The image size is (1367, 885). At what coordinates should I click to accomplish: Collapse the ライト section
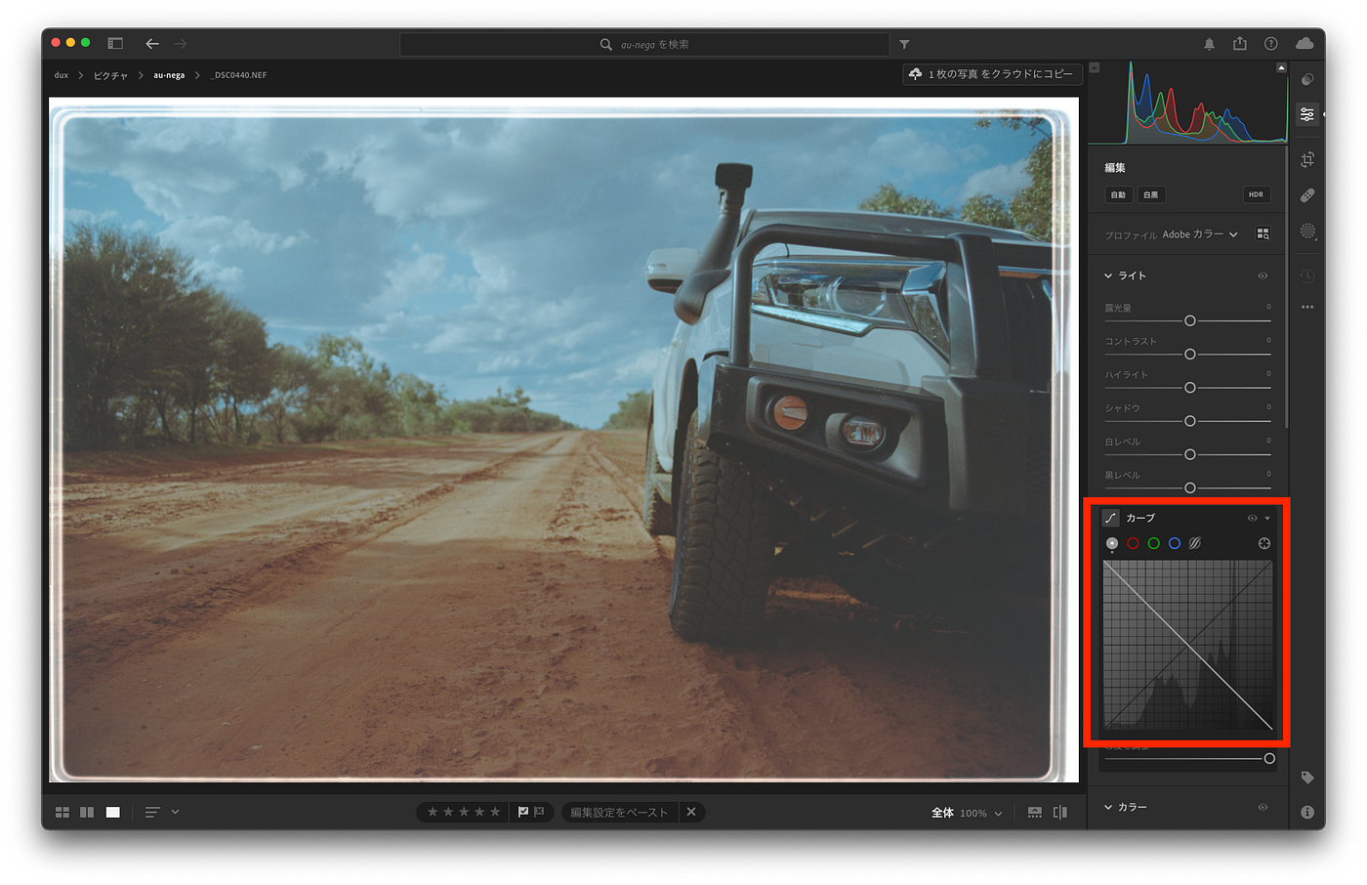(1108, 276)
